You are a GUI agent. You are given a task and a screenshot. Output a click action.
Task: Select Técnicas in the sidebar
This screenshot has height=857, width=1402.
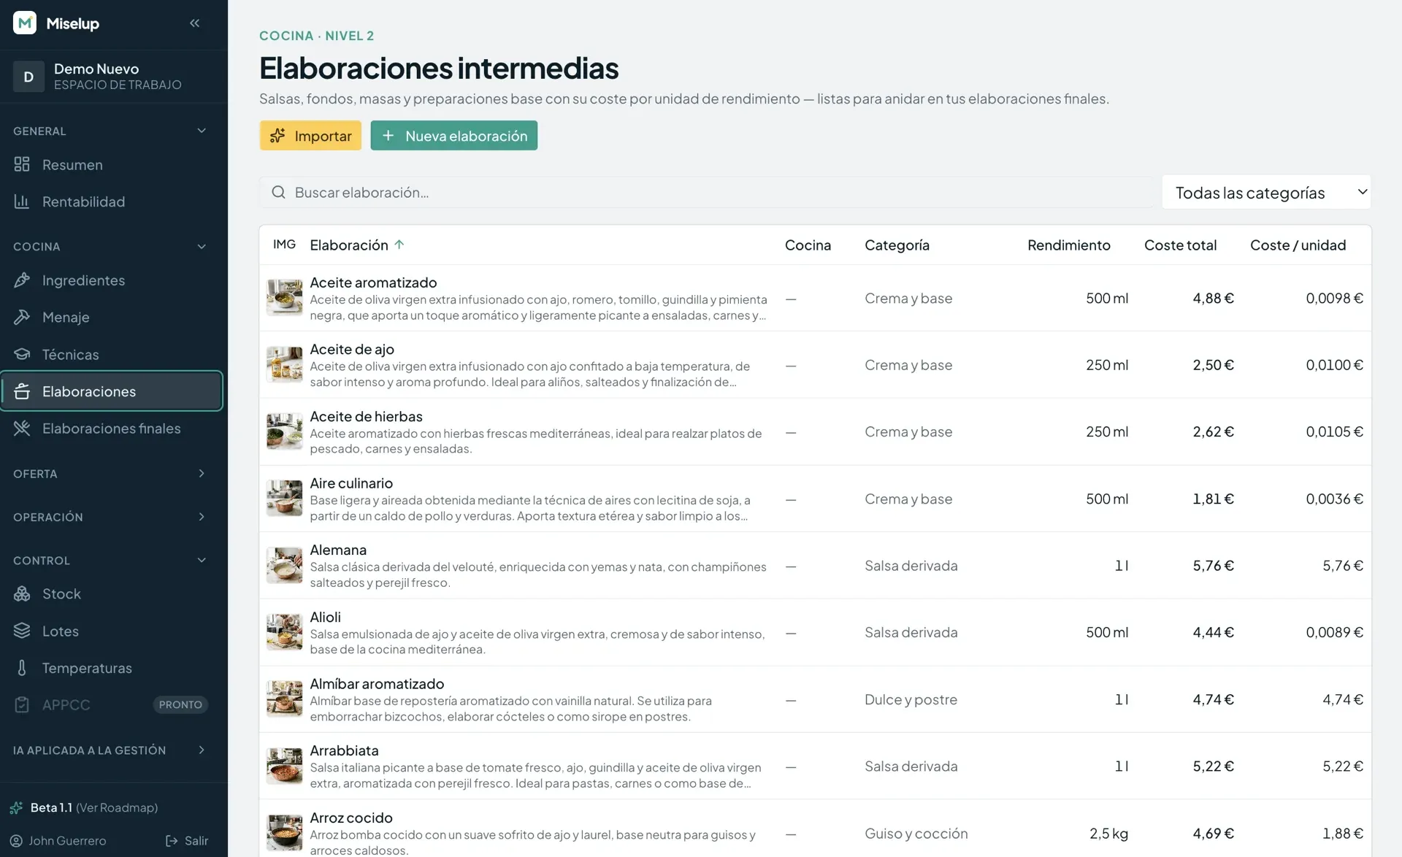point(112,355)
